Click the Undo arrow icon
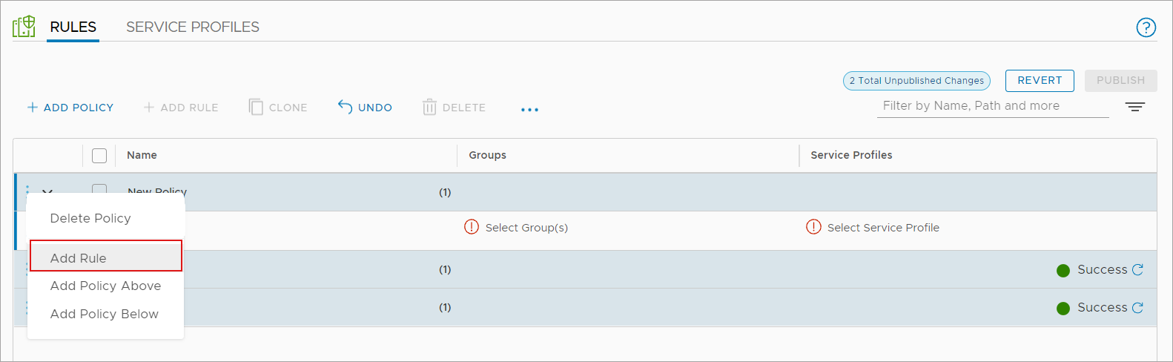Image resolution: width=1173 pixels, height=362 pixels. pos(345,107)
